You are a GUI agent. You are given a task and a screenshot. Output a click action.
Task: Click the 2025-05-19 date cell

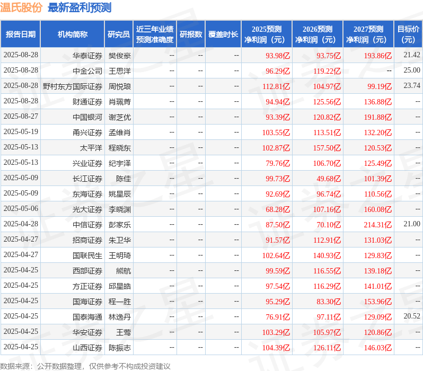[21, 131]
